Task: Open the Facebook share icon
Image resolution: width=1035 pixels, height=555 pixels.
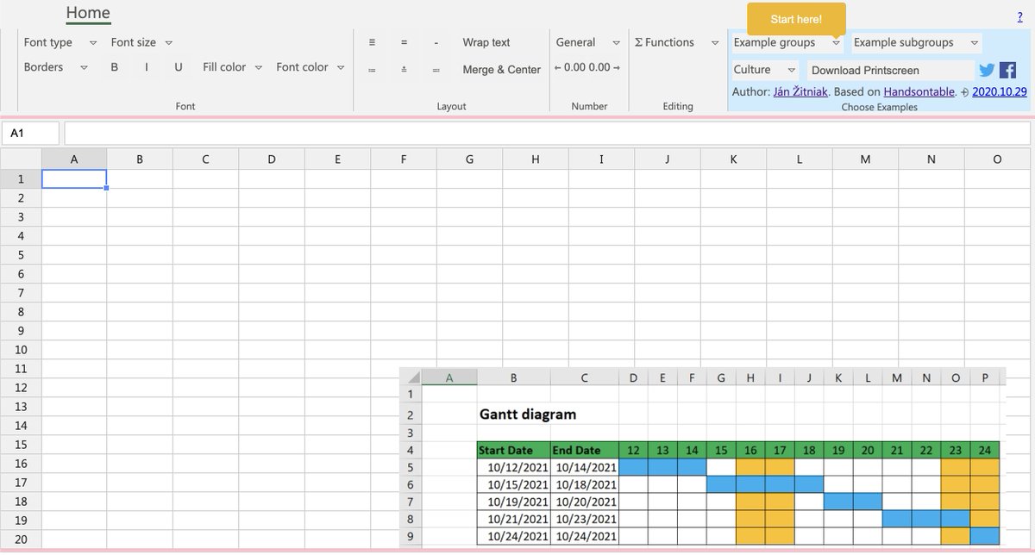Action: (1007, 70)
